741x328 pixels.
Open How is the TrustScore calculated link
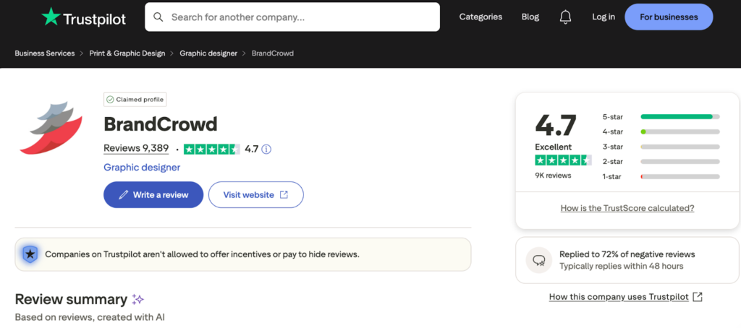click(627, 208)
